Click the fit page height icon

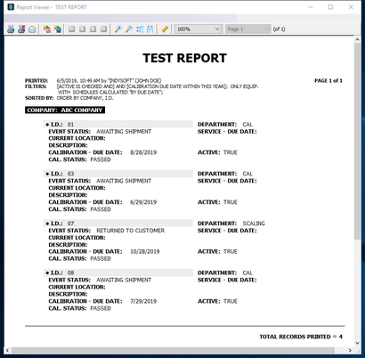coord(140,29)
